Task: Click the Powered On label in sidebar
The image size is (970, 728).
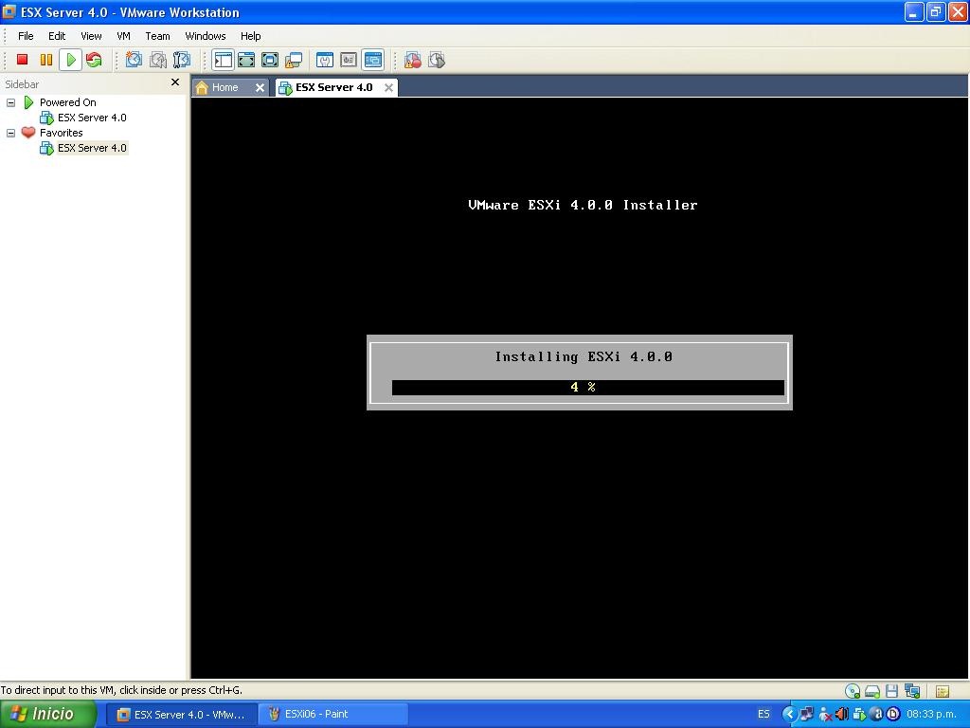Action: click(68, 102)
